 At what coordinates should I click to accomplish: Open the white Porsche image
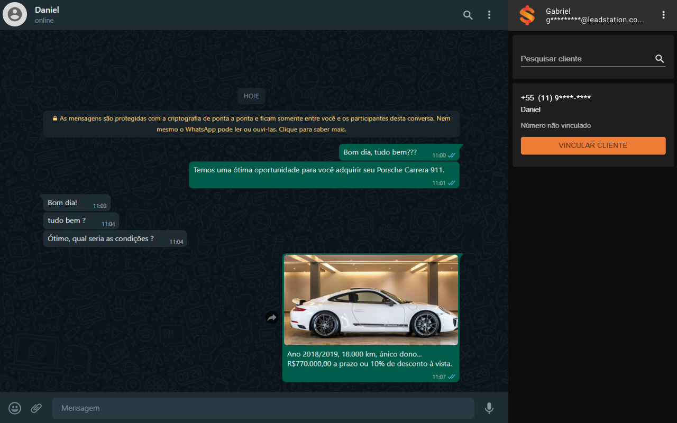pos(371,300)
